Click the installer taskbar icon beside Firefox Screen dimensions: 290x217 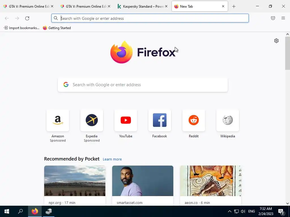49,211
